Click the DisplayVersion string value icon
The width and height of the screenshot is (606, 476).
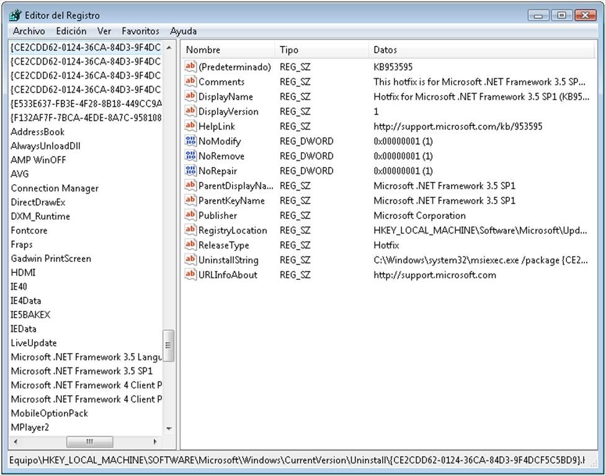coord(190,111)
